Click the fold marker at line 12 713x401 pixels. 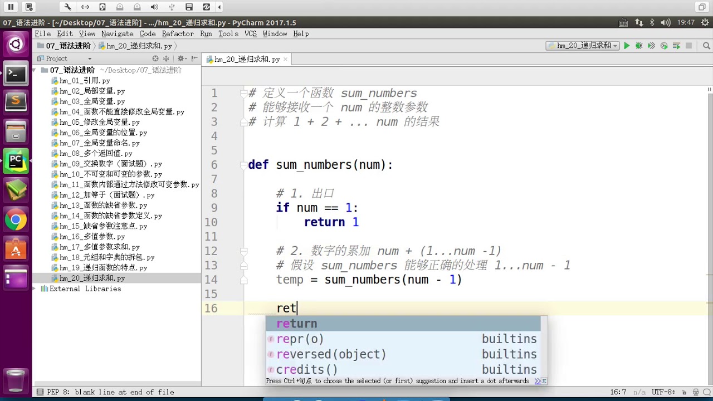click(x=243, y=251)
